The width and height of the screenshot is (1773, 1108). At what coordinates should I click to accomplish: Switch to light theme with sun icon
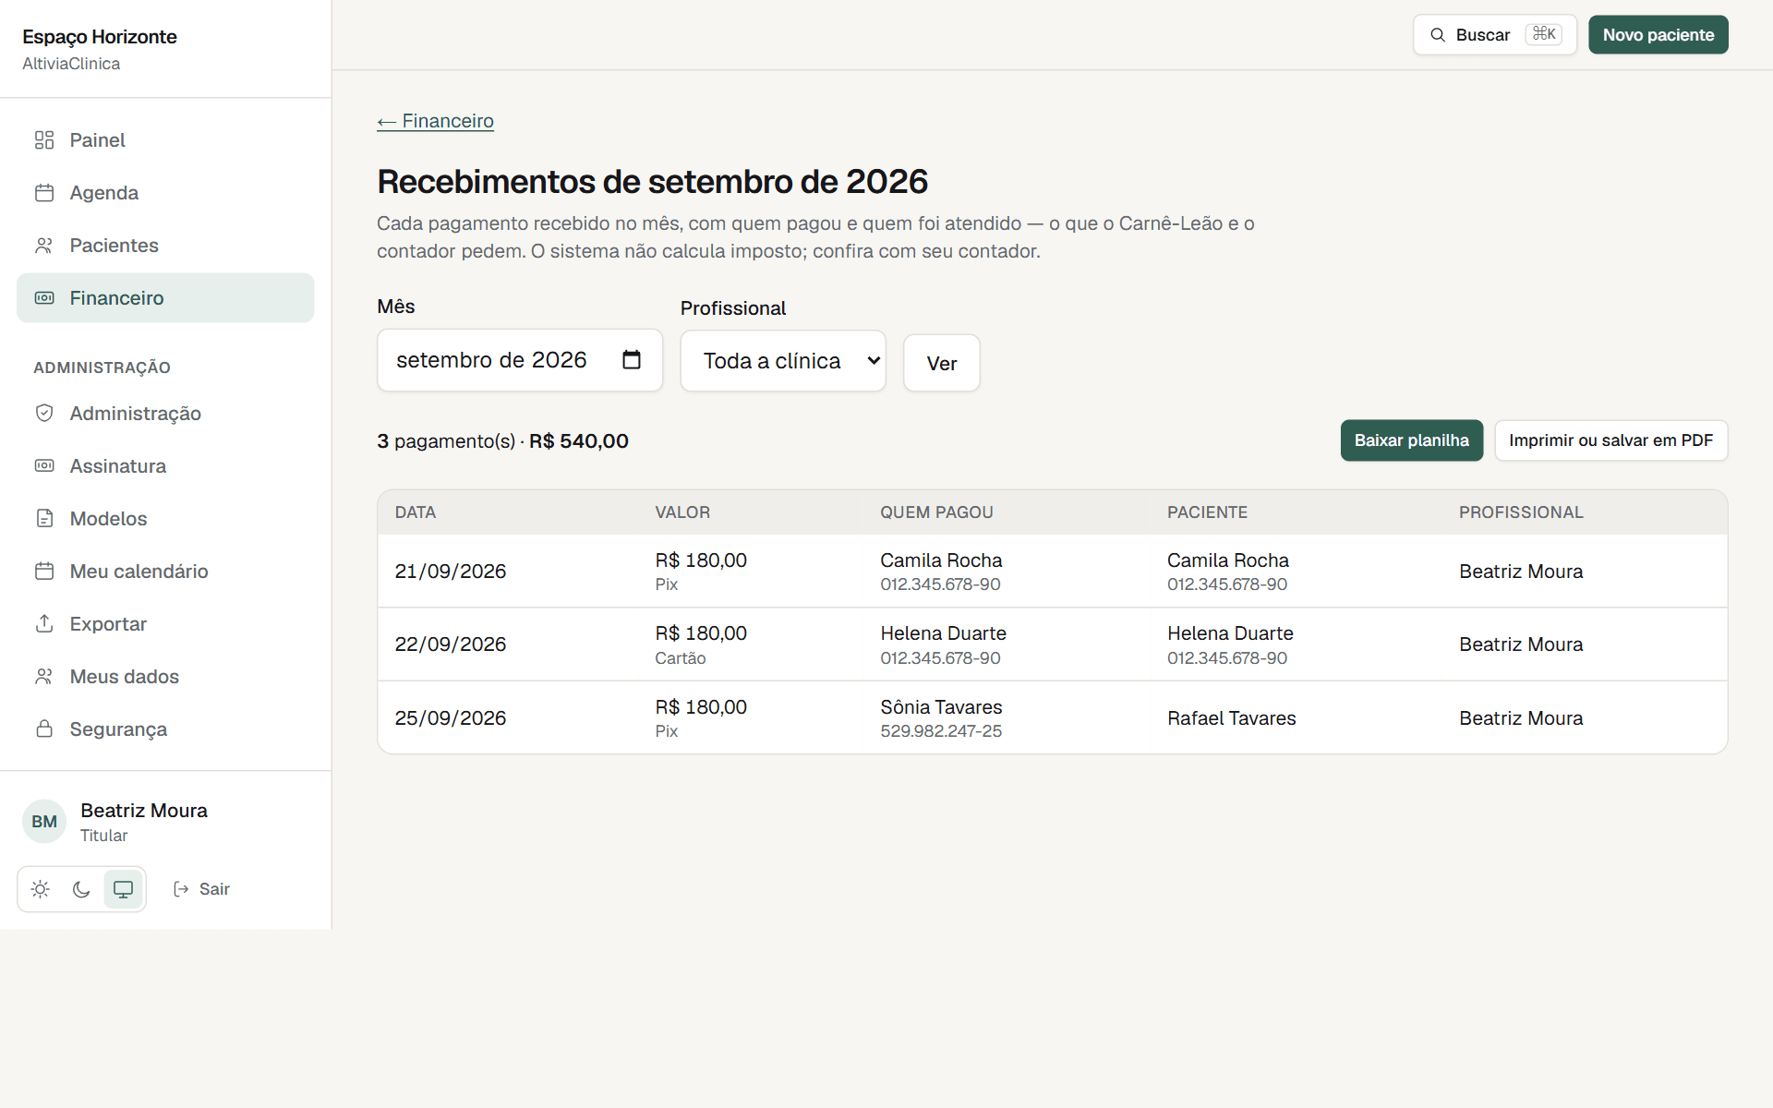[x=41, y=889]
